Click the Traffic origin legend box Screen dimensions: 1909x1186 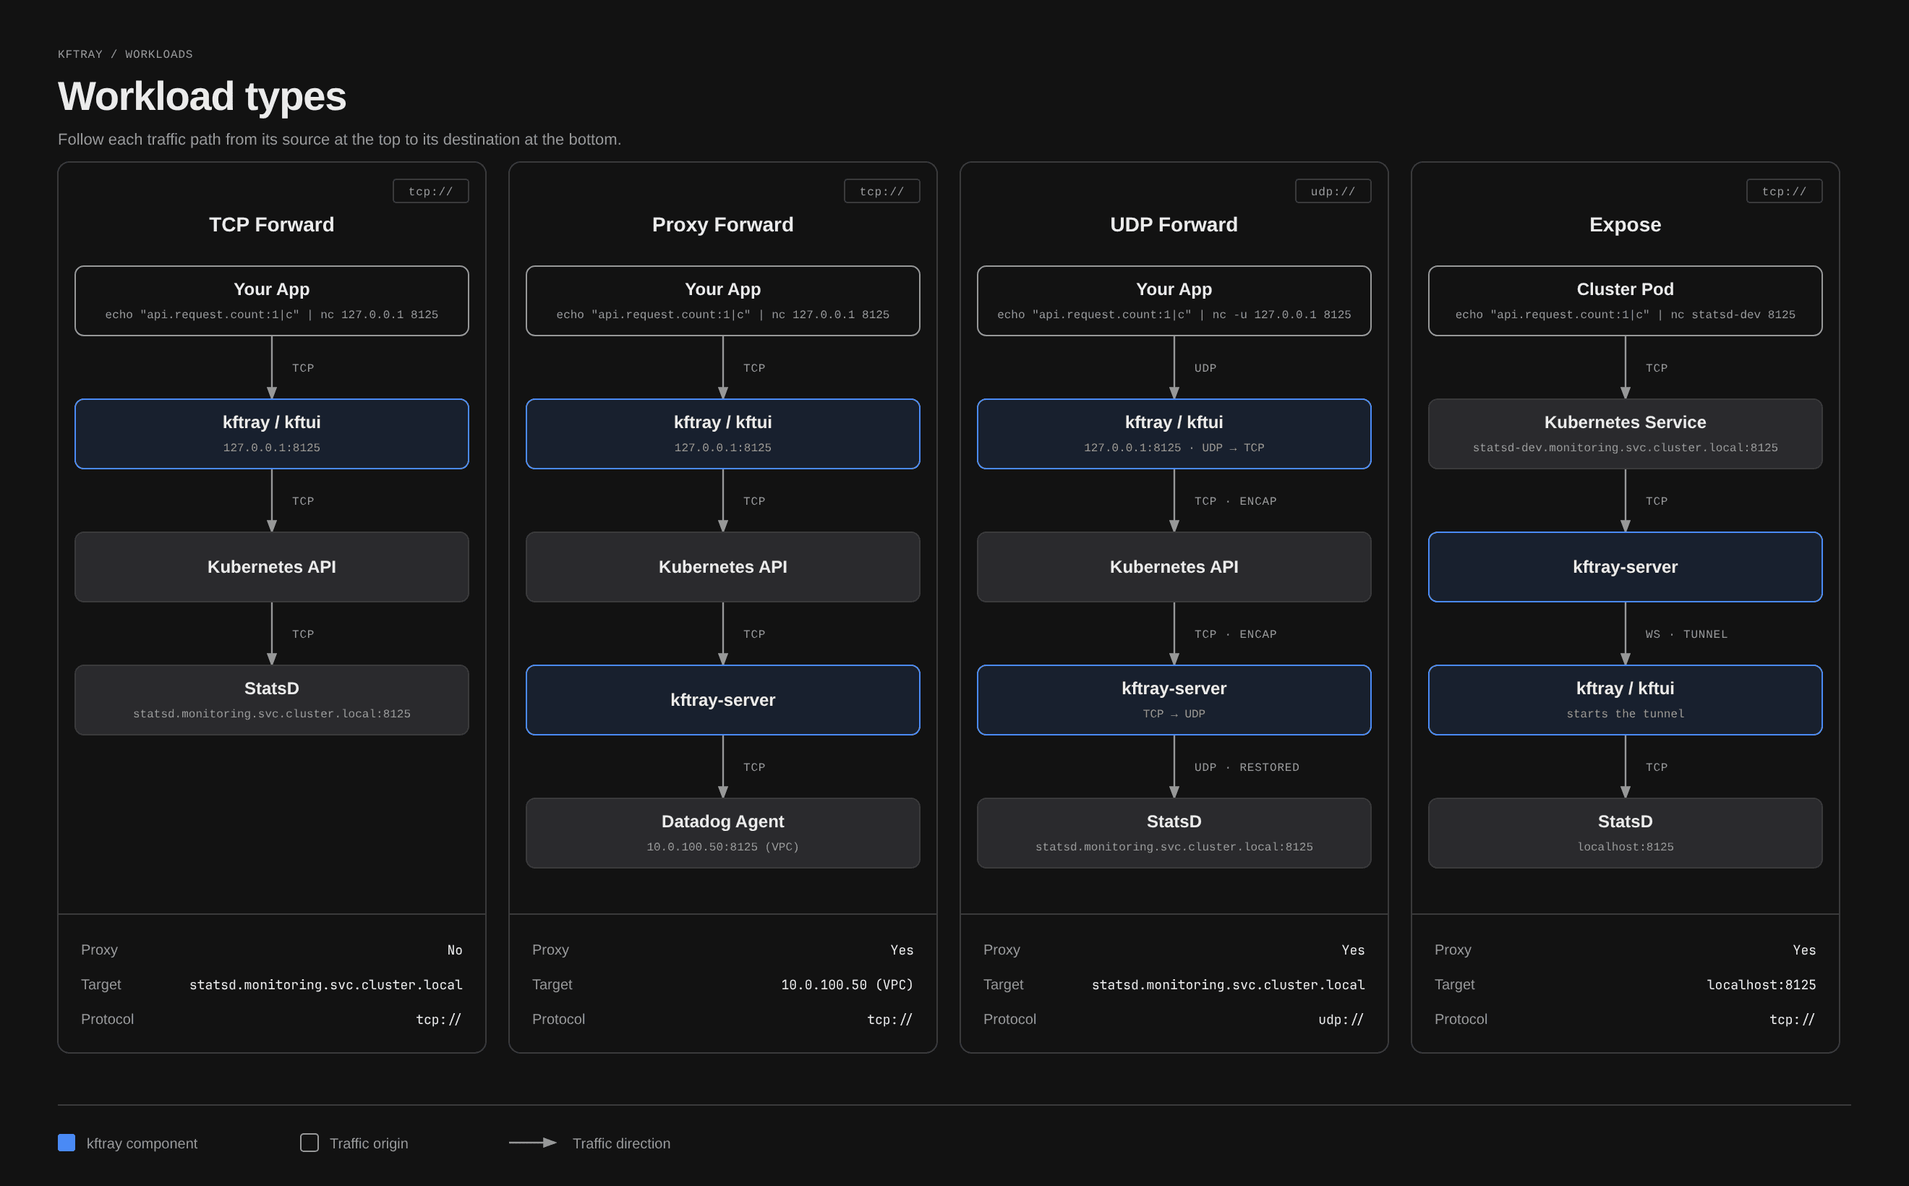309,1143
